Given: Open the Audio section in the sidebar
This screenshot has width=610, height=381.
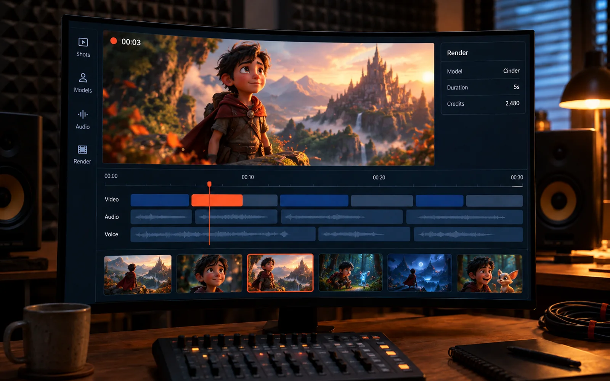Looking at the screenshot, I should (83, 120).
